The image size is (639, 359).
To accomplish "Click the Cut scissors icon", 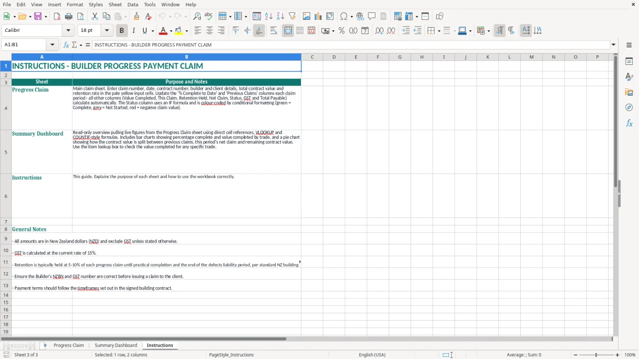I will point(95,16).
